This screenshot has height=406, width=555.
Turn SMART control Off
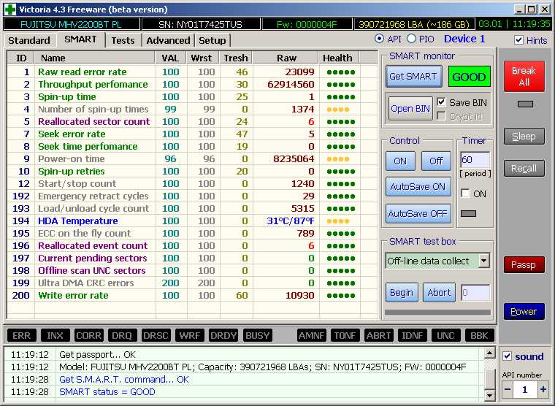436,161
